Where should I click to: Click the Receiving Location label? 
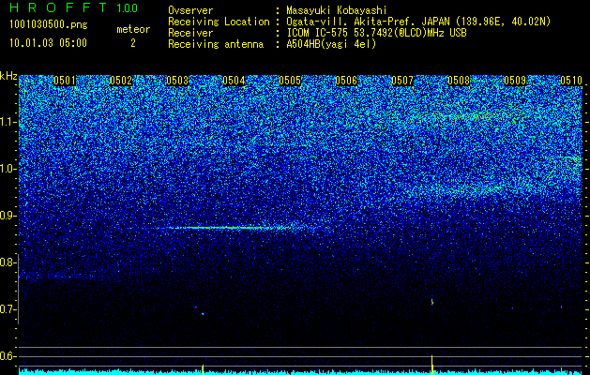(x=219, y=22)
